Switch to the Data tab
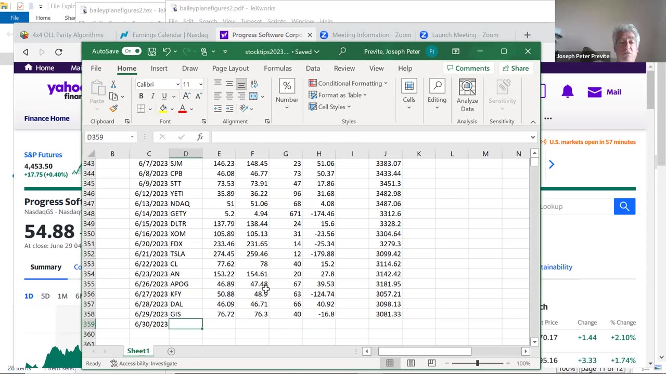 coord(313,68)
